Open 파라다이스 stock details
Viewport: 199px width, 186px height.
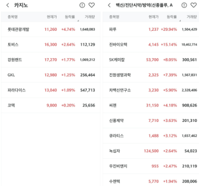pos(51,90)
